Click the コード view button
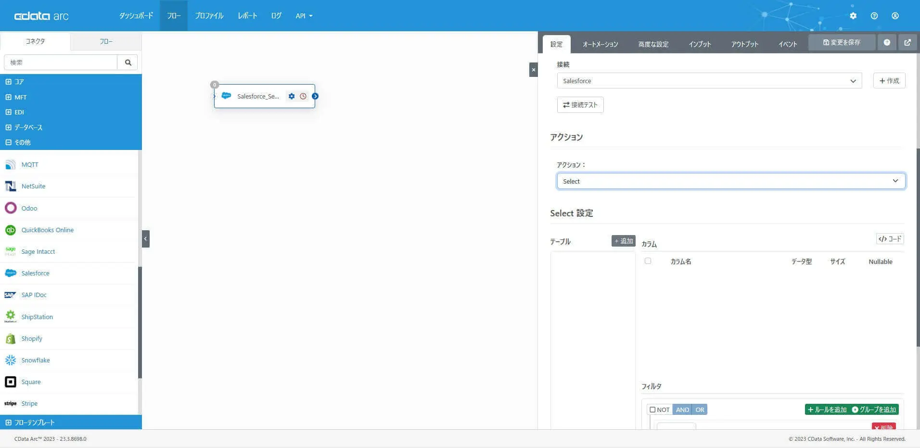 890,239
